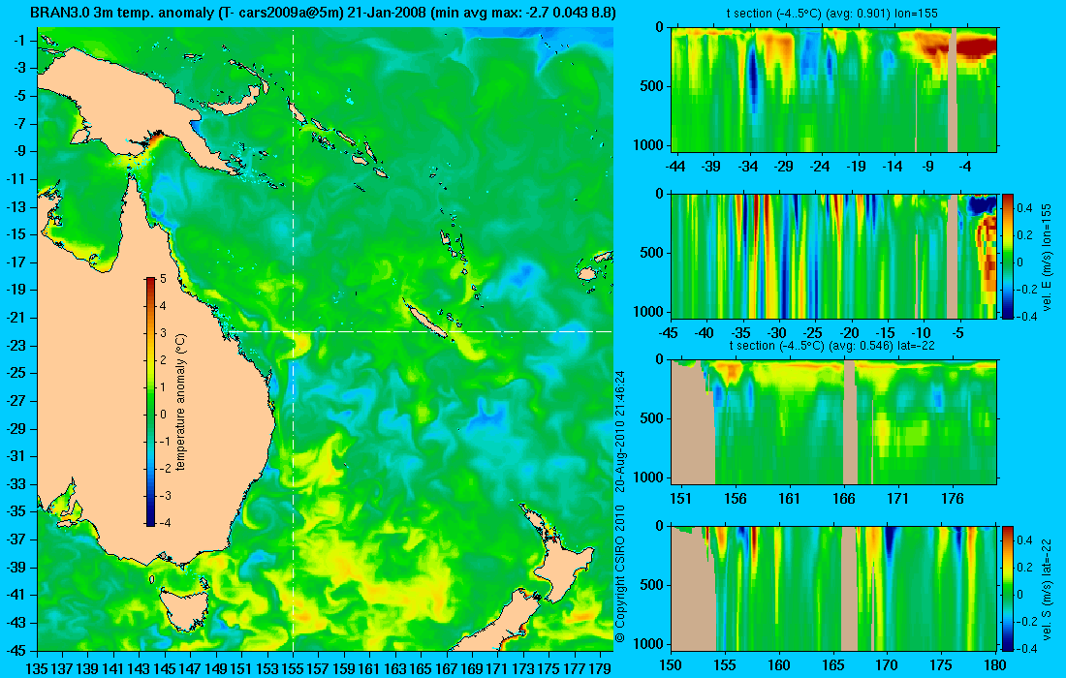Click '-44' tick on top temperature section
This screenshot has height=678, width=1066.
(x=675, y=167)
